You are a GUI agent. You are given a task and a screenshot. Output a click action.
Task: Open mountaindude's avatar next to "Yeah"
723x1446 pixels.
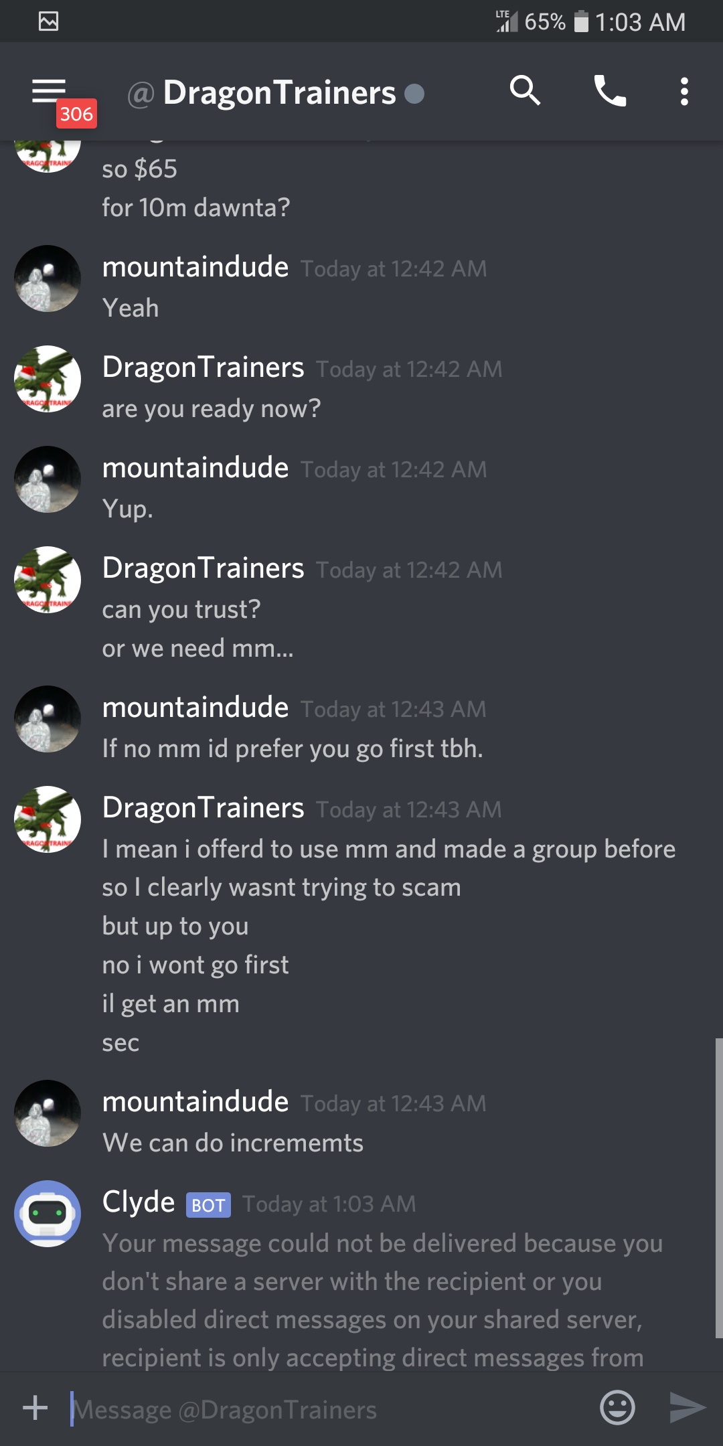click(48, 278)
